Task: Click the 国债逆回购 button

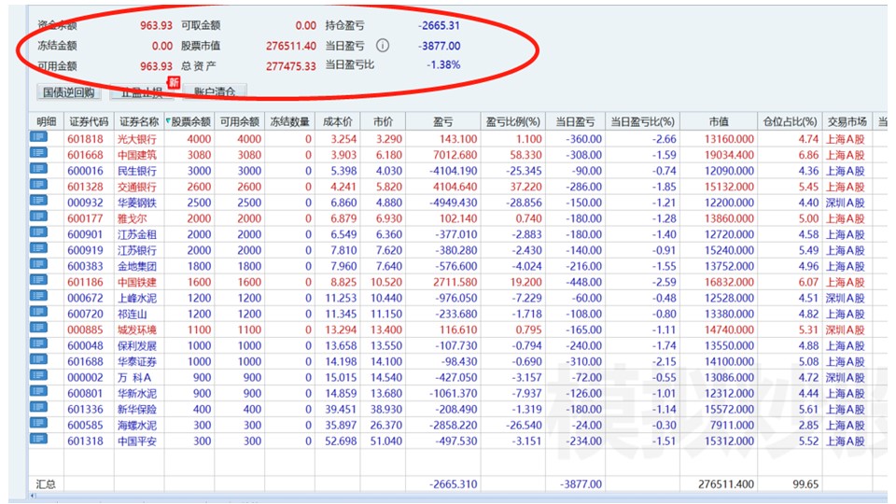Action: pyautogui.click(x=68, y=92)
